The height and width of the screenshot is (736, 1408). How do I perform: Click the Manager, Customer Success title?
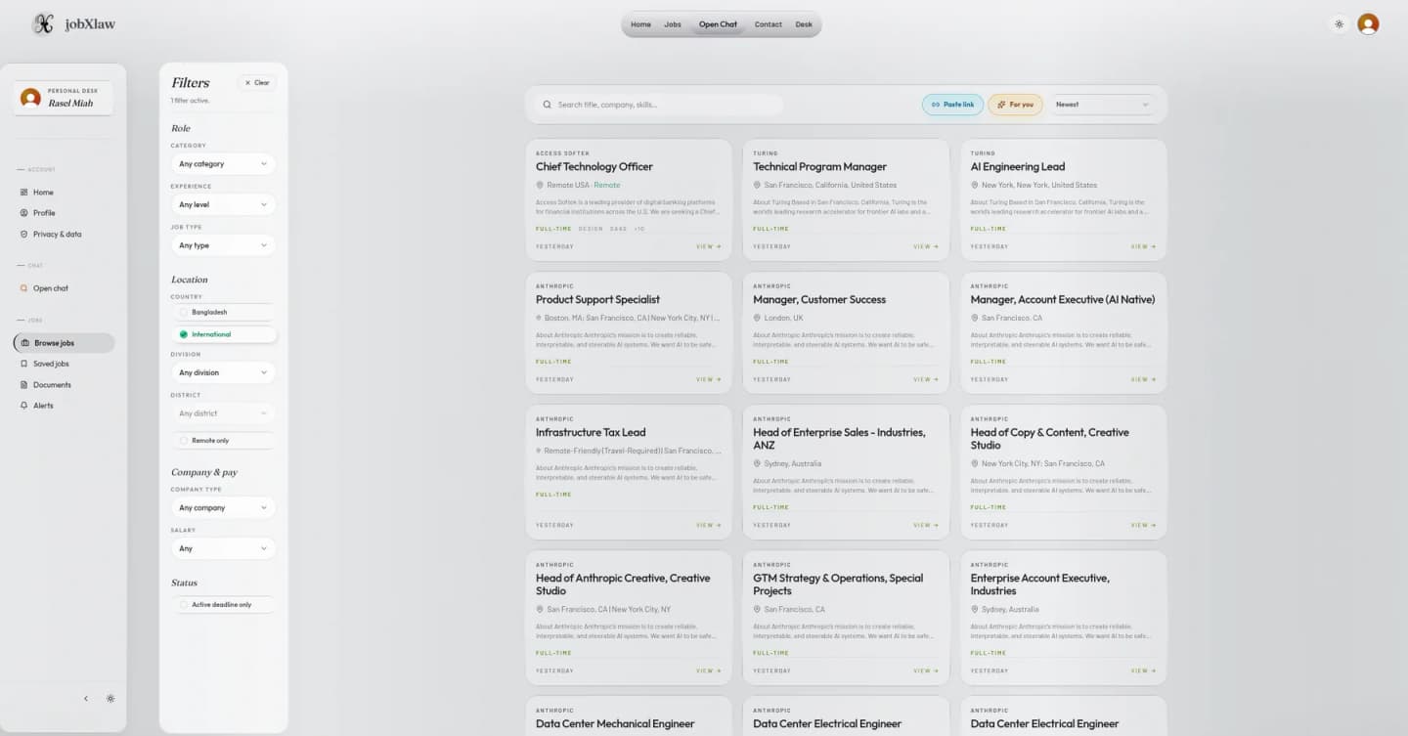pyautogui.click(x=819, y=300)
